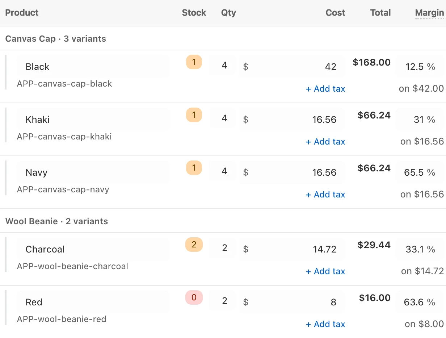The image size is (446, 338).
Task: Click the Khaki variant name field
Action: [x=93, y=120]
